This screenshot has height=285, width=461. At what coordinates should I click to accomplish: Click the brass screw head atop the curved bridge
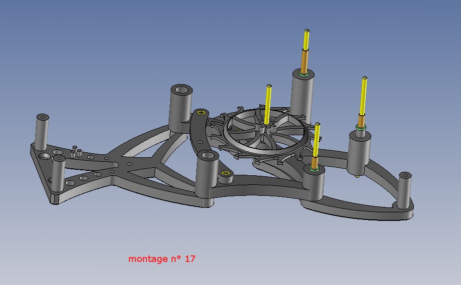click(x=201, y=112)
